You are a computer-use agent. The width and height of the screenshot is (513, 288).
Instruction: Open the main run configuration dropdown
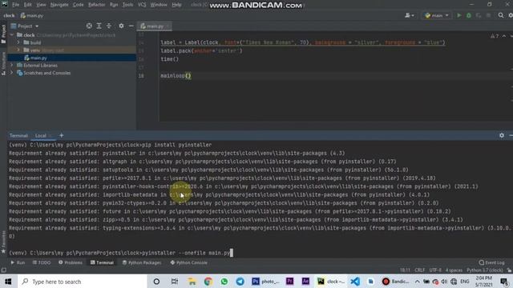pos(437,15)
